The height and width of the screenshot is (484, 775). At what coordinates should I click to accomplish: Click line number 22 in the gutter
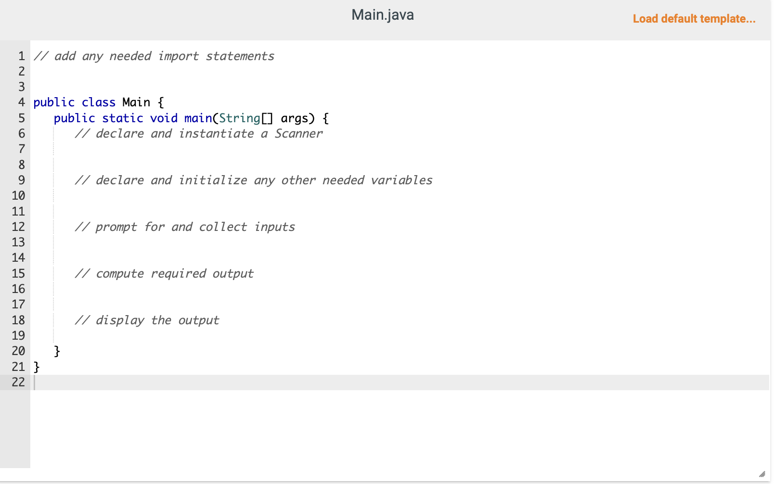tap(18, 382)
